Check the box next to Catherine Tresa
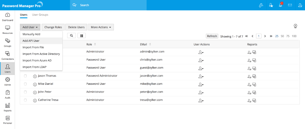 click(25, 100)
